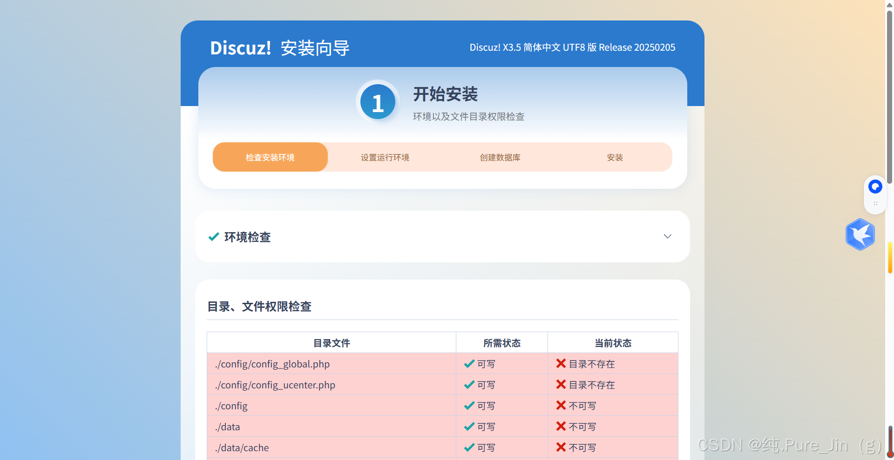Click green check in the ./data/cache row
Image resolution: width=894 pixels, height=460 pixels.
point(469,447)
